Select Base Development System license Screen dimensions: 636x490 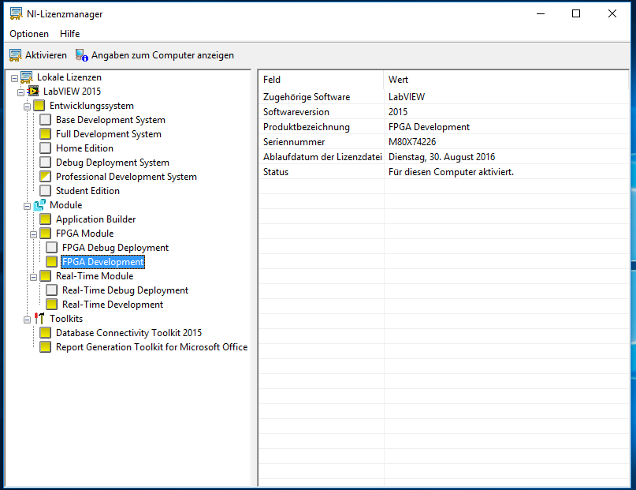110,120
